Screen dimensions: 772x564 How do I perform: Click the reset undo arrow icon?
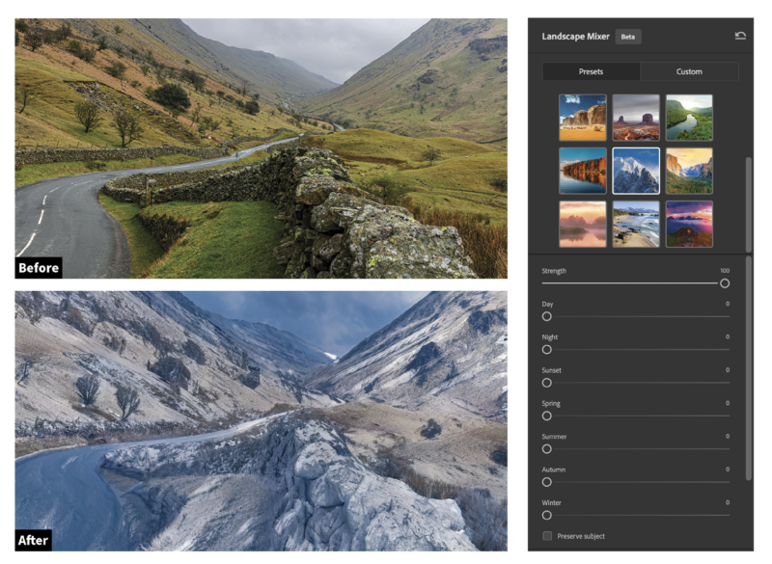(740, 36)
